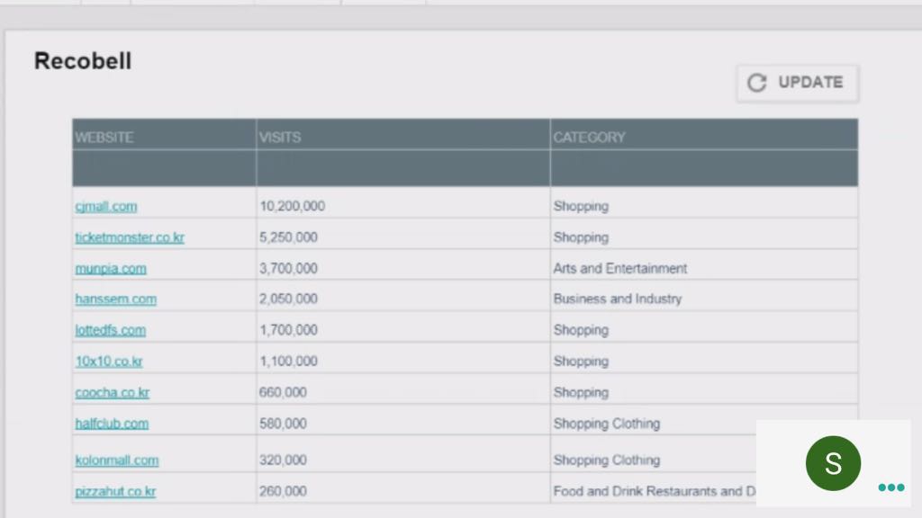922x518 pixels.
Task: Click the coocha.co.kr link
Action: tap(113, 392)
